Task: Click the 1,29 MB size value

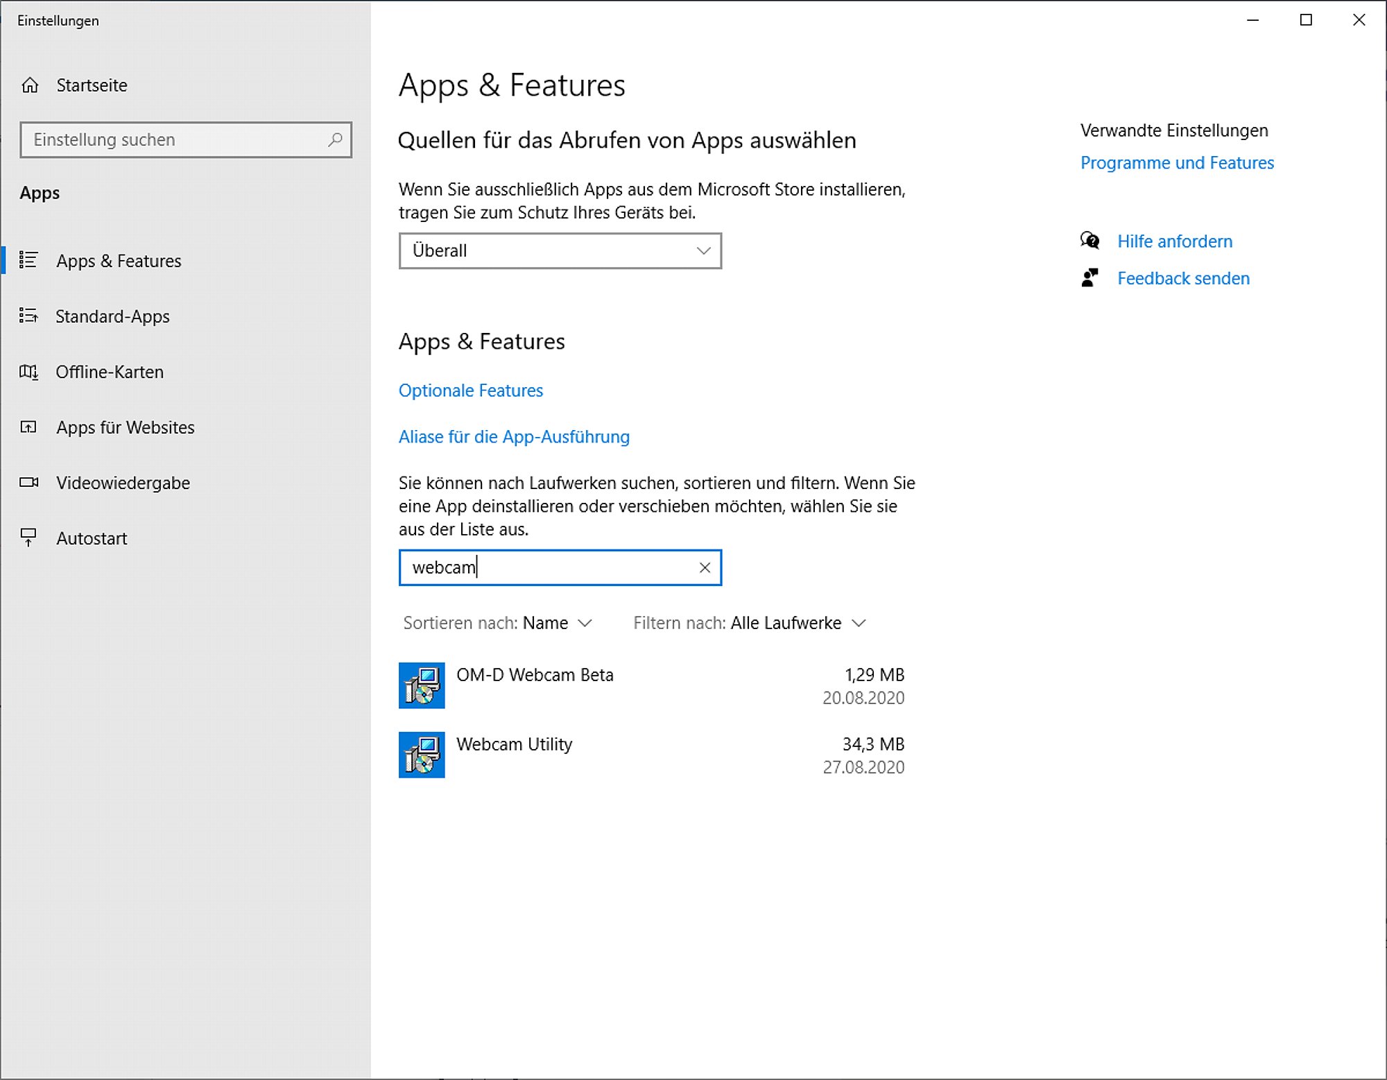Action: [x=874, y=674]
